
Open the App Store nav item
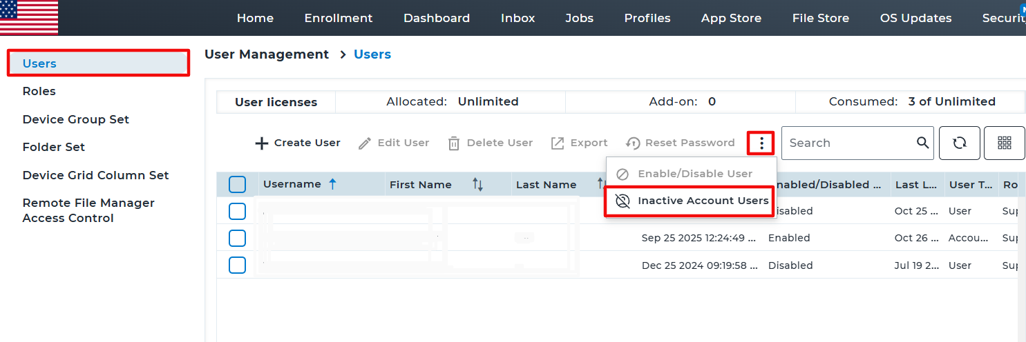coord(731,18)
